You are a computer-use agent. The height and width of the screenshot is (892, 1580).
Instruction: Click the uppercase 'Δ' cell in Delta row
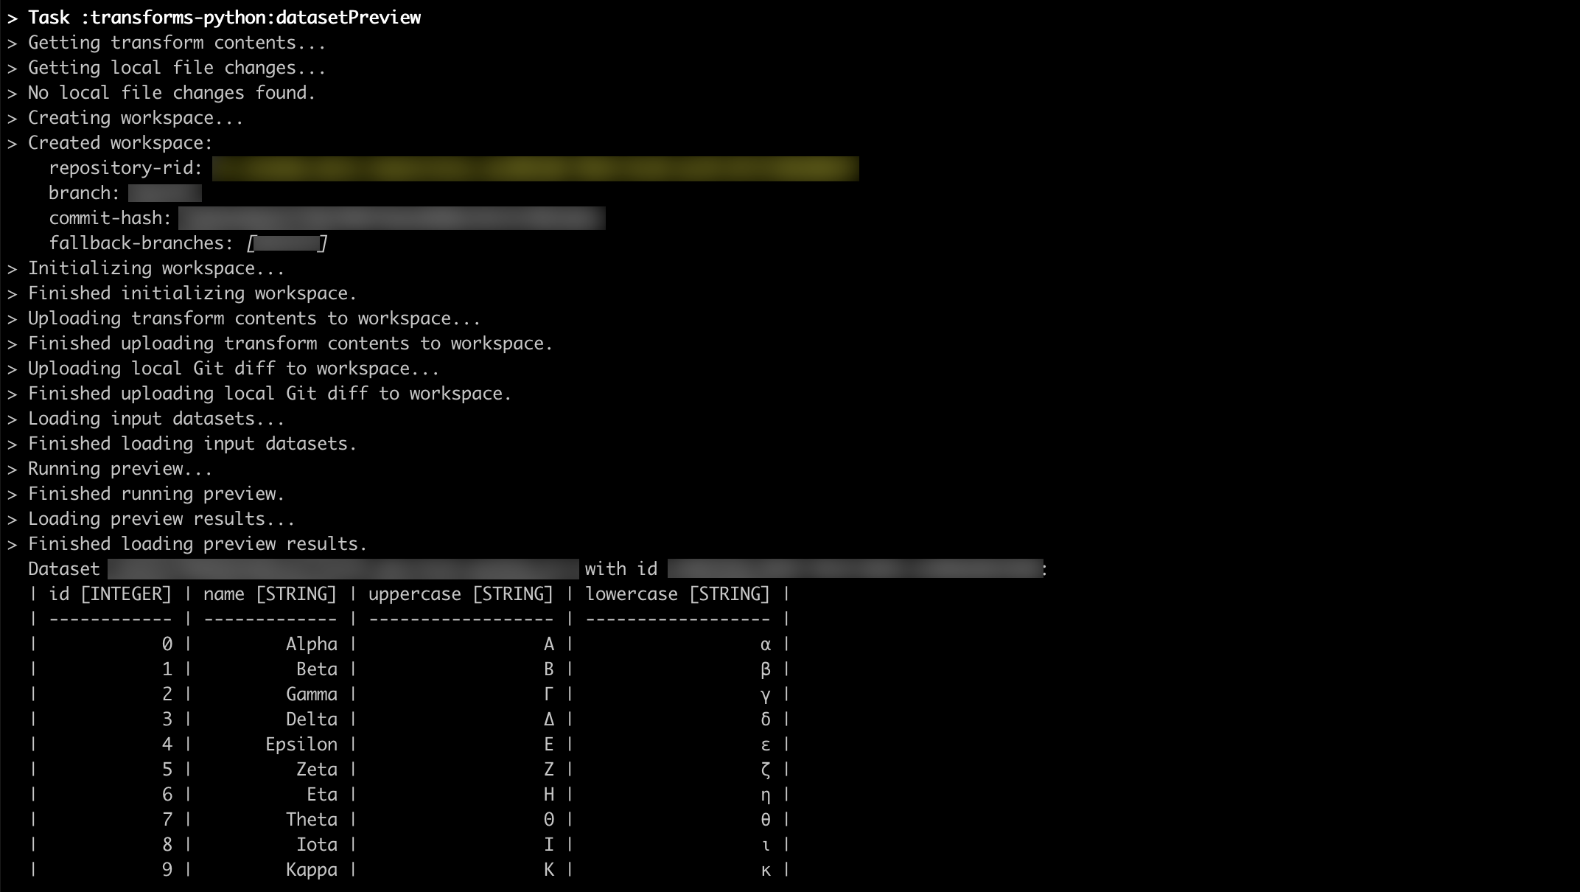coord(548,719)
